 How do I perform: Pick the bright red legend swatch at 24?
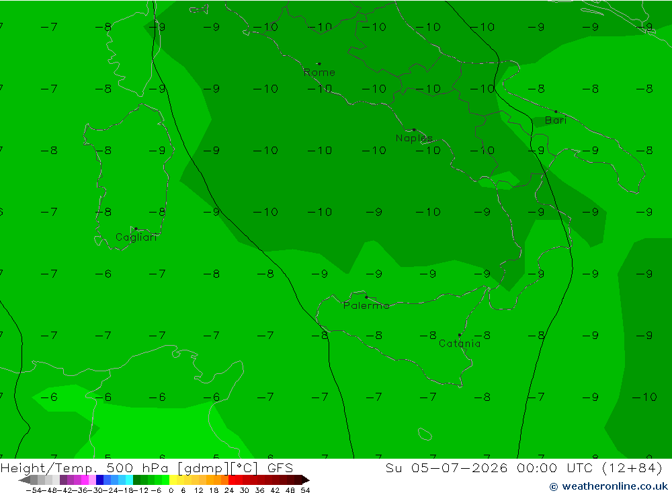[232, 480]
